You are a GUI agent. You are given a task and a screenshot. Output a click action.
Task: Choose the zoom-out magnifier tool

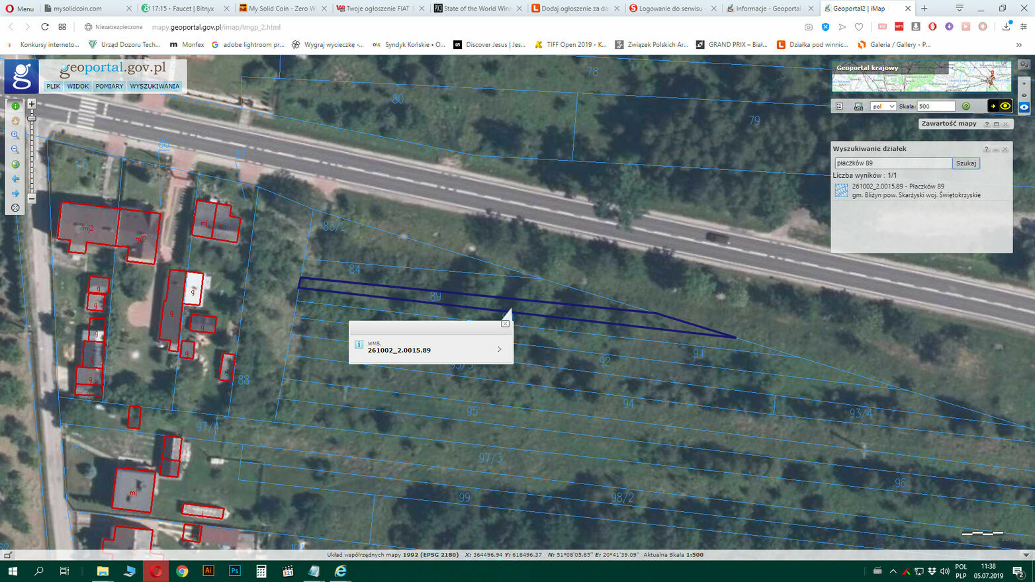coord(15,149)
